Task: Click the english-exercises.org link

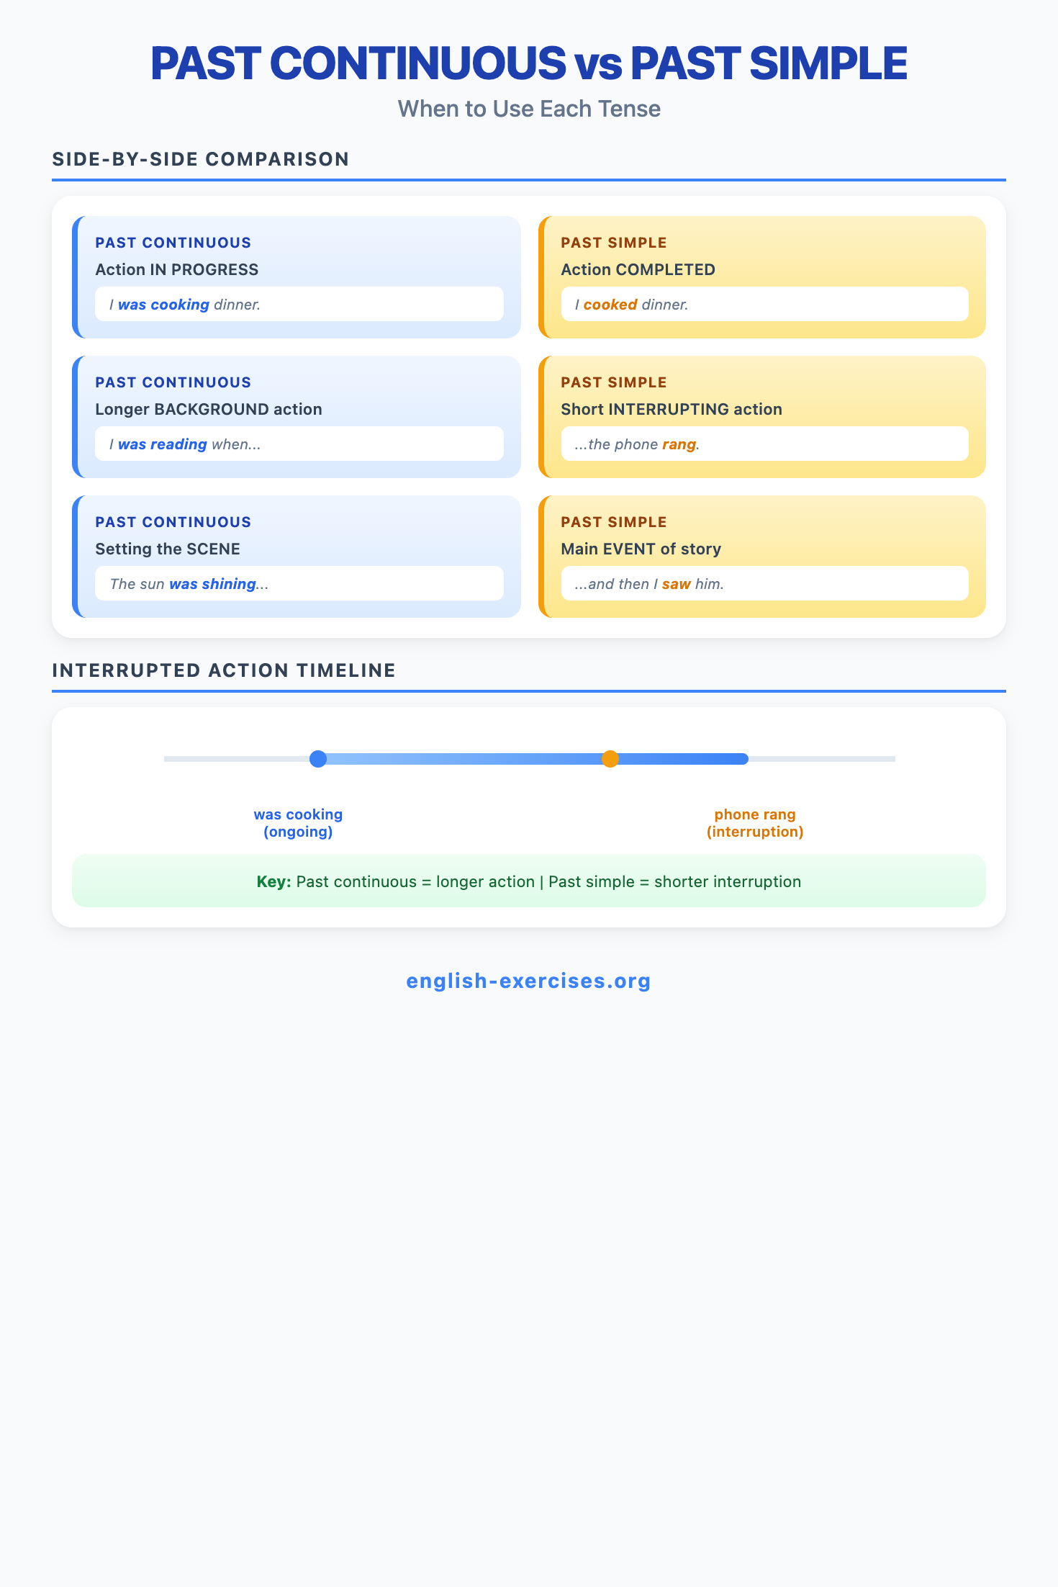Action: coord(528,981)
